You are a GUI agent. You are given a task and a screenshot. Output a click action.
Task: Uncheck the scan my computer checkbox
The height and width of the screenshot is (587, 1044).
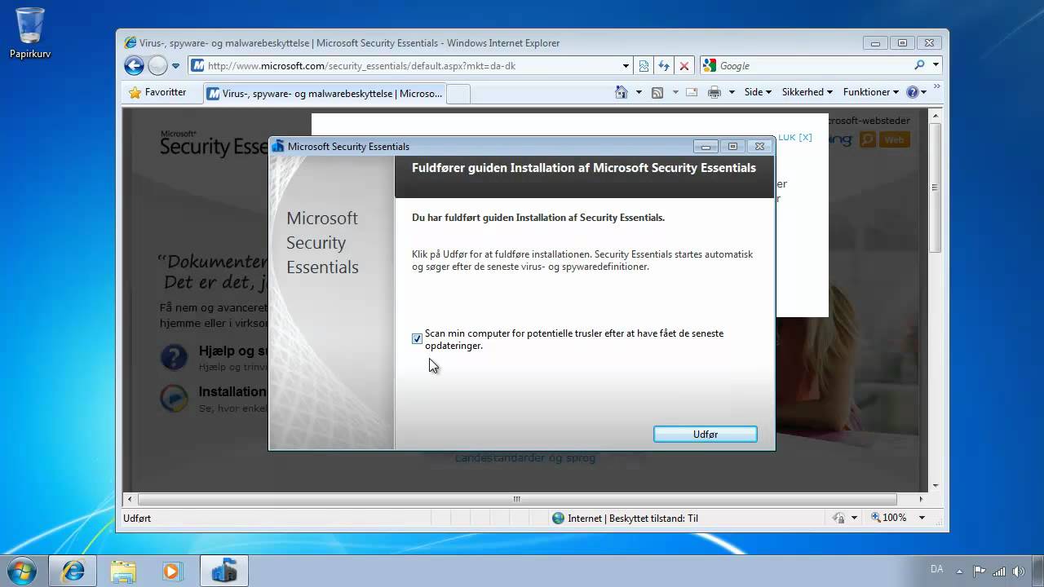pyautogui.click(x=418, y=338)
